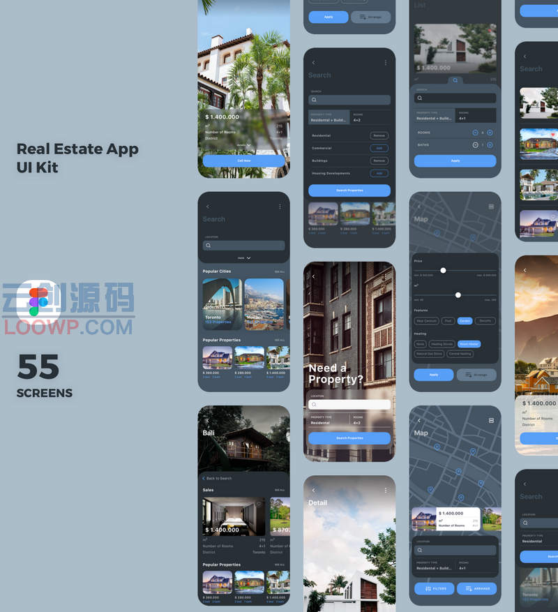
Task: Tap the Back to Search link
Action: pos(217,478)
